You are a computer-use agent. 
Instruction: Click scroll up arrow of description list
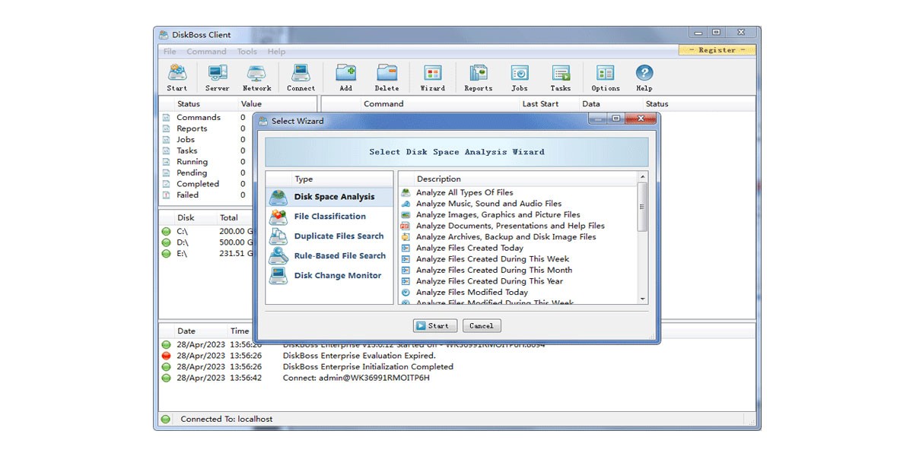point(643,177)
